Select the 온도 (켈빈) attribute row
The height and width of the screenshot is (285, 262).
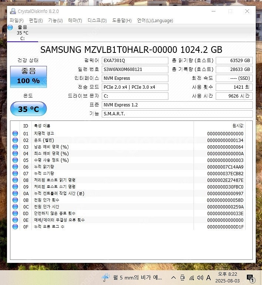(128, 140)
